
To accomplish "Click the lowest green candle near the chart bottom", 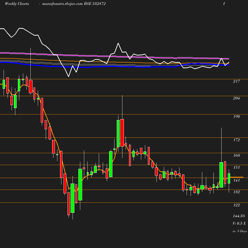I will click(x=72, y=198).
